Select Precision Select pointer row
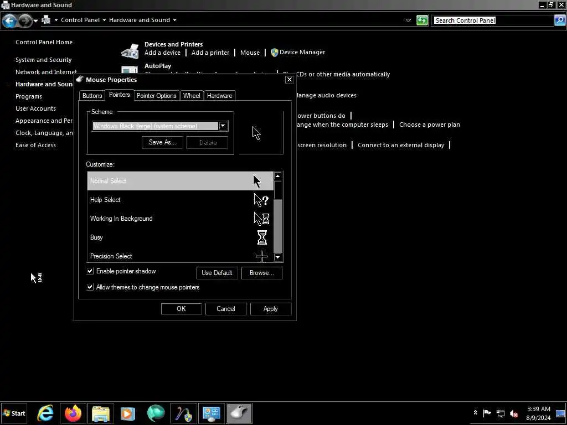The height and width of the screenshot is (425, 567). 180,255
